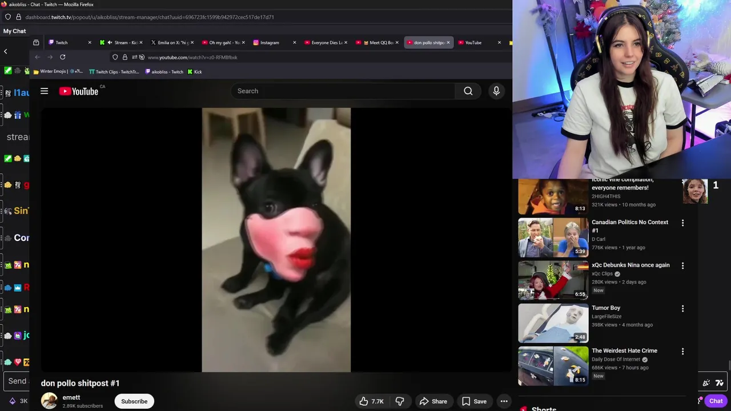Open options for Canadian Politics No Context
Screen dimensions: 731x411
pyautogui.click(x=682, y=223)
